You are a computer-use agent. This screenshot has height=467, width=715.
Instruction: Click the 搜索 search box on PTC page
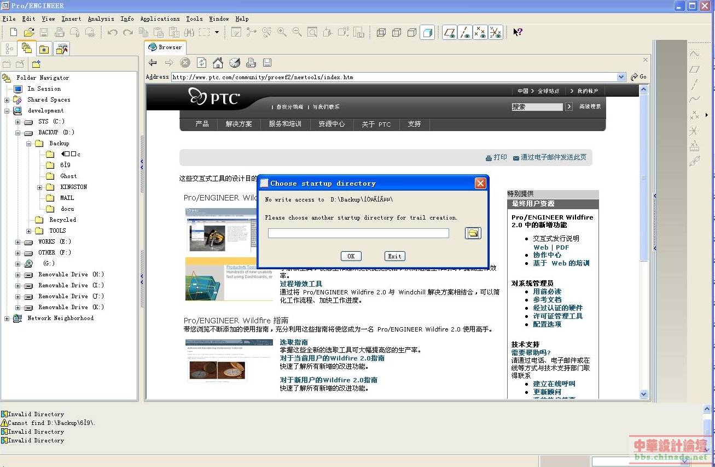point(537,107)
